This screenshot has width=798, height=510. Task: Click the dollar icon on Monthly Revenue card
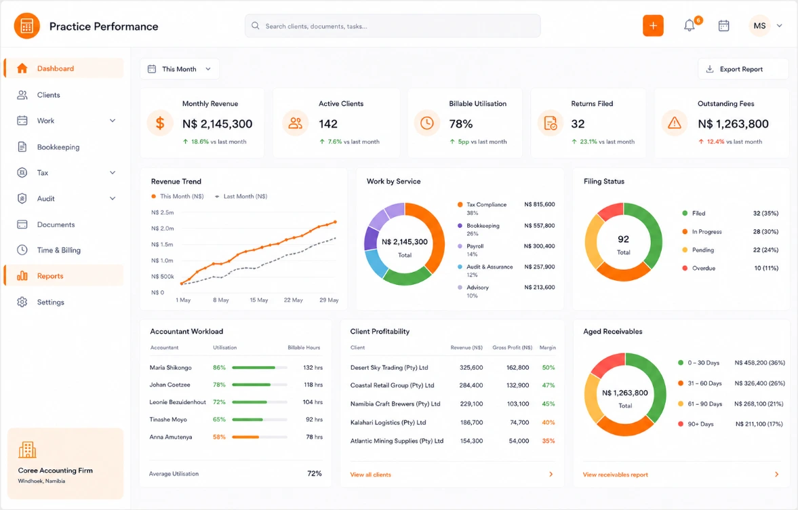[x=160, y=123]
